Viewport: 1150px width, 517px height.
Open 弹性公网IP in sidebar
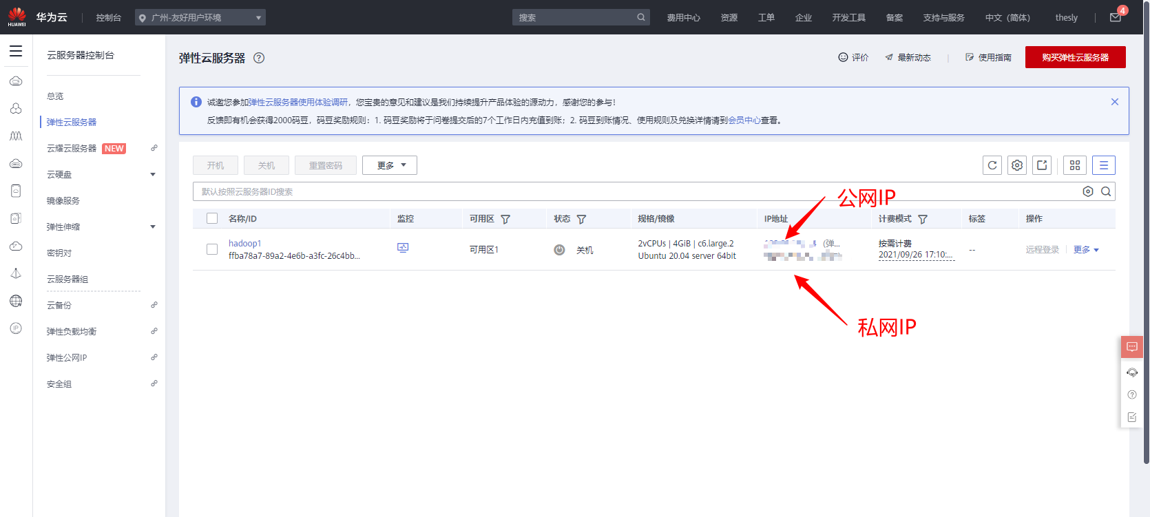[67, 357]
